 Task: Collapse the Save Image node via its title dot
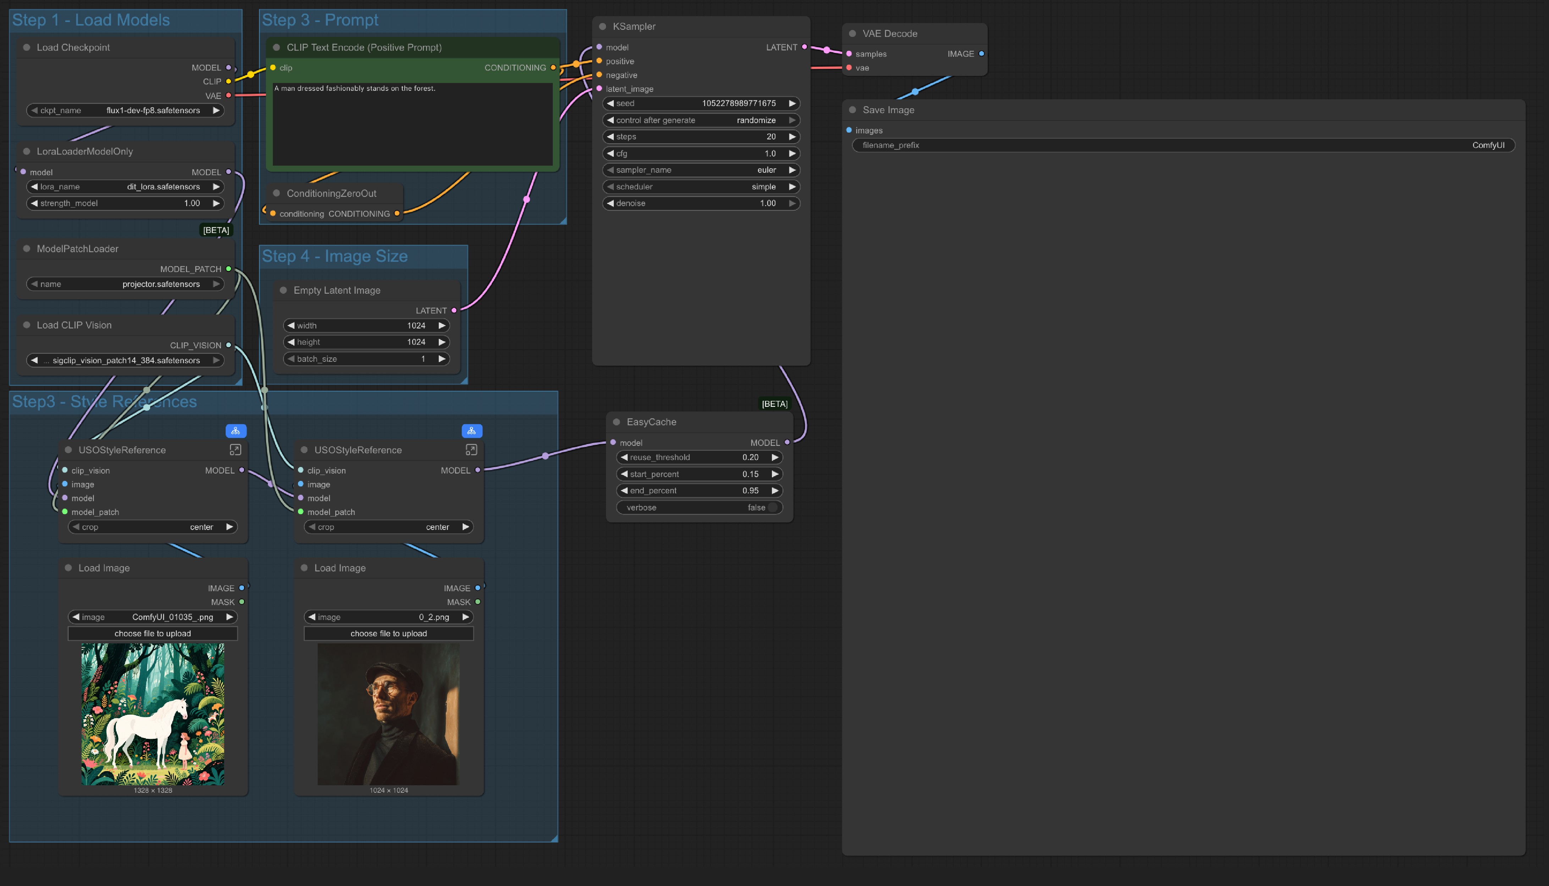(x=852, y=110)
